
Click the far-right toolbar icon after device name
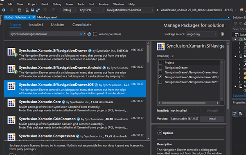tap(241, 10)
